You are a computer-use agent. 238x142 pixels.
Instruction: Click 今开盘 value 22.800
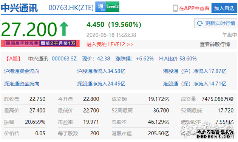91,99
